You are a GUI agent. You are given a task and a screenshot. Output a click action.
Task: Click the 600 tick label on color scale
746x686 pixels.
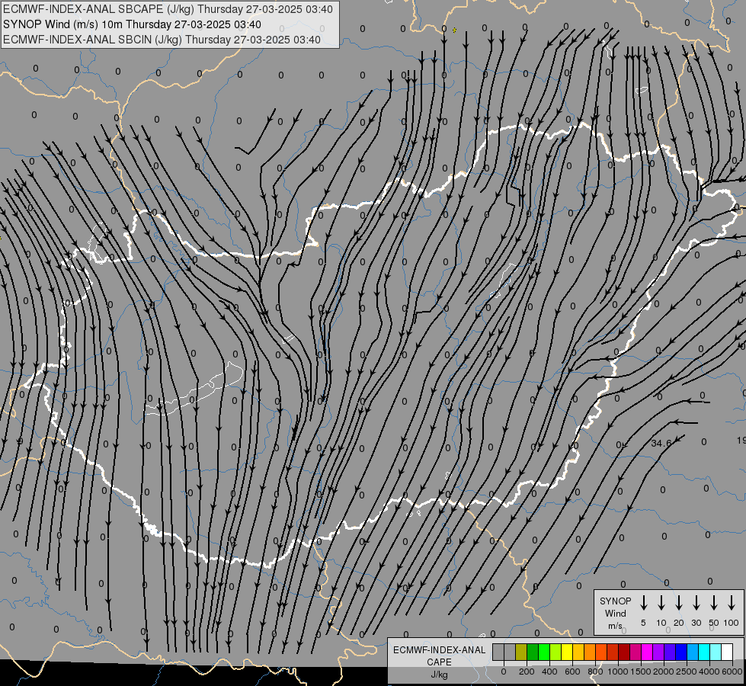(572, 672)
